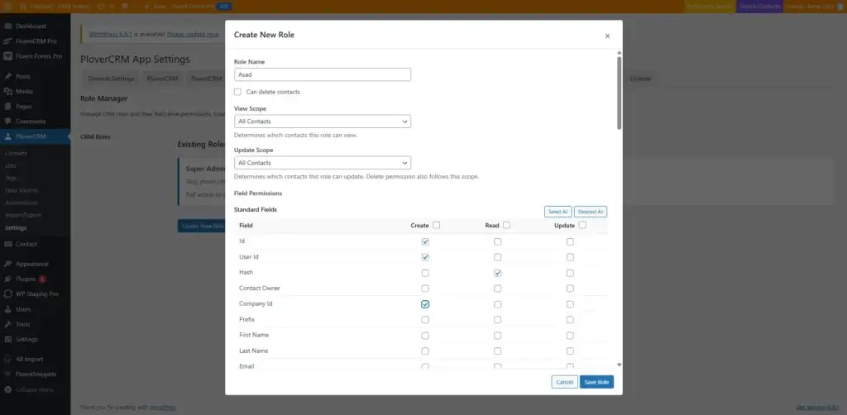Viewport: 847px width, 415px height.
Task: Uncheck Create permission for User Id
Action: (x=425, y=257)
